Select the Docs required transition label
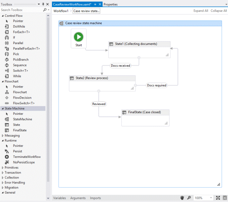The height and width of the screenshot is (202, 228). 157,86
